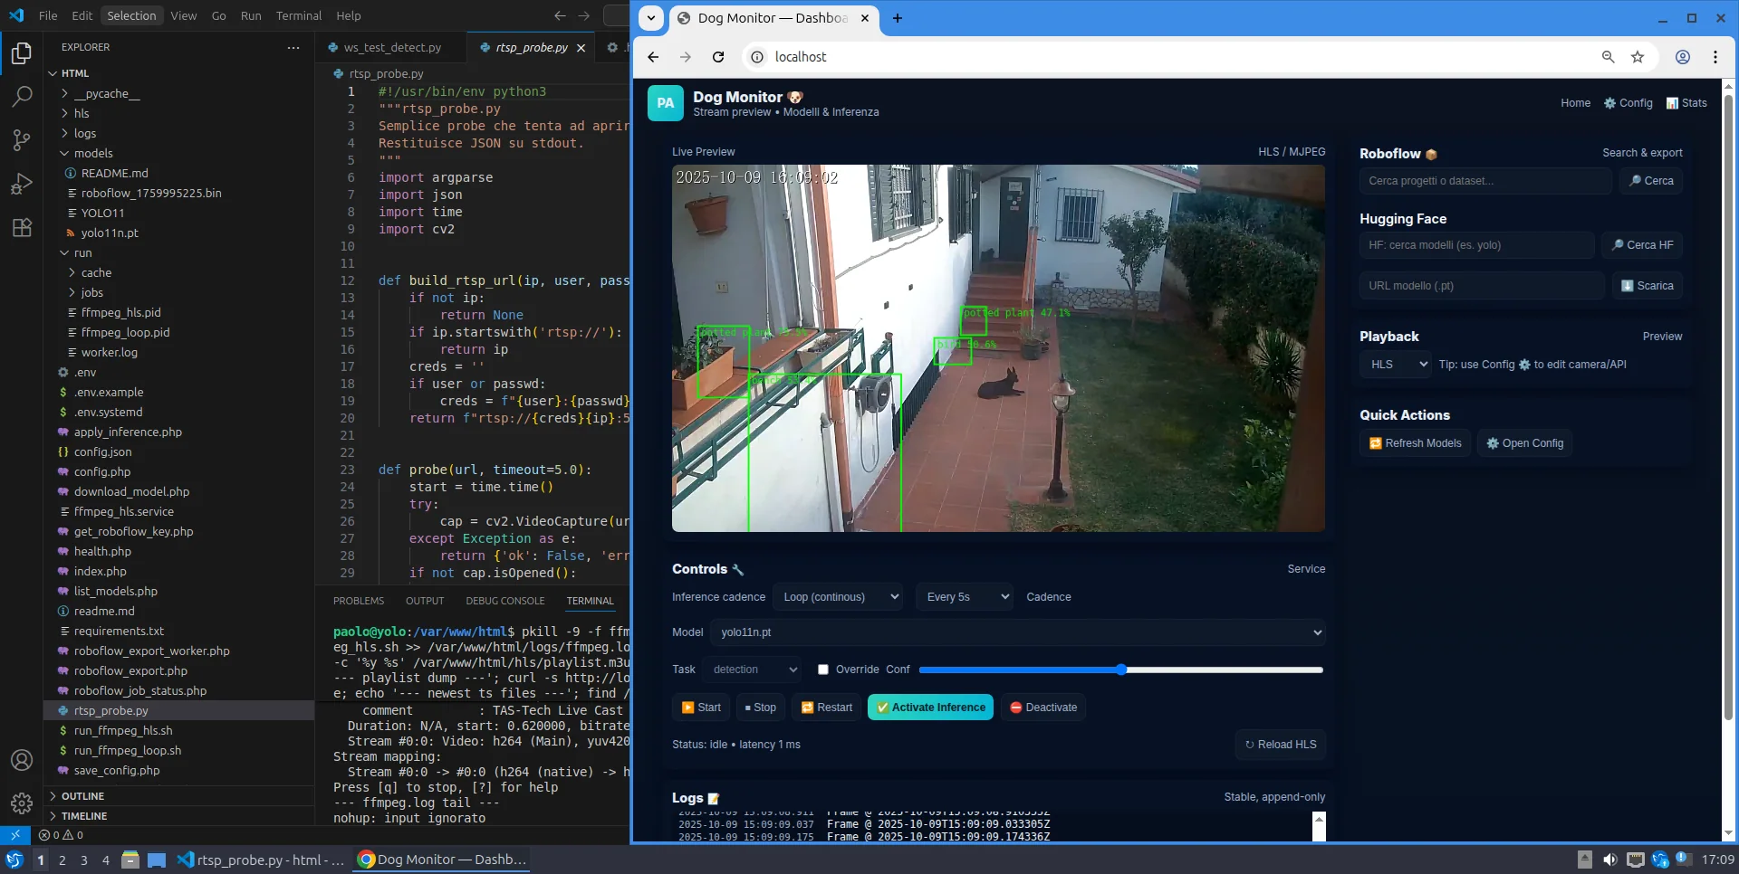Image resolution: width=1739 pixels, height=874 pixels.
Task: Open the Terminal menu
Action: pyautogui.click(x=299, y=15)
